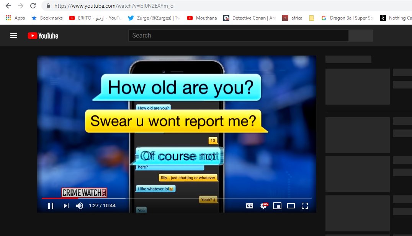Switch to theater mode
The width and height of the screenshot is (412, 236).
point(291,205)
